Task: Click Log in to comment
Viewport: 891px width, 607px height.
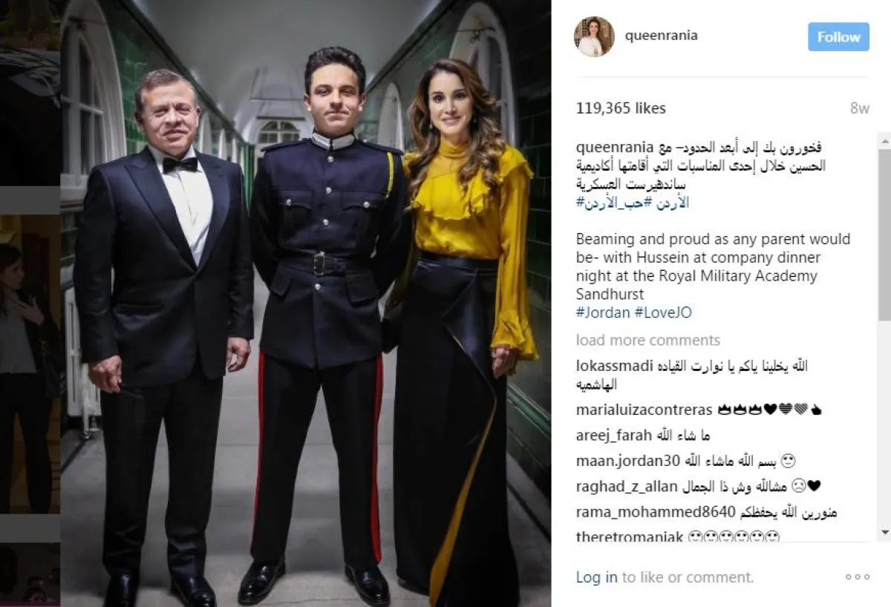Action: pos(597,577)
